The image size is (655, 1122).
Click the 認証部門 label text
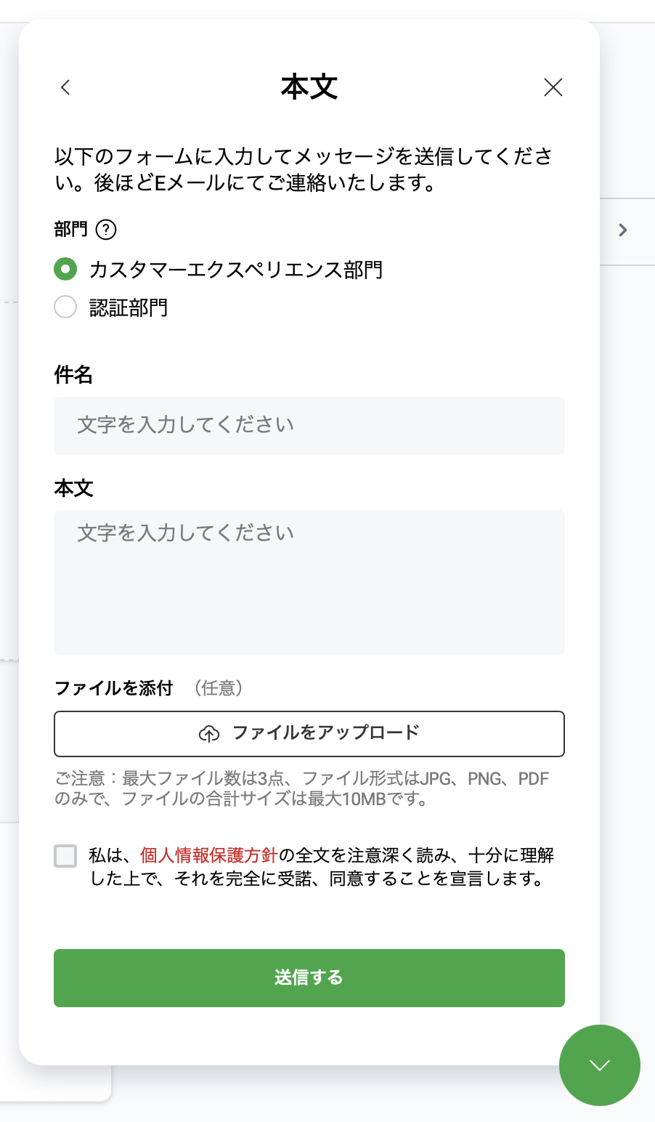(129, 308)
